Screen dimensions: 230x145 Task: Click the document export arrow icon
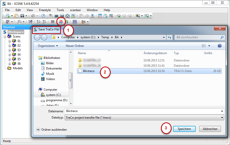106,16
